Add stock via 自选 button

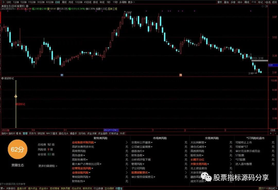point(268,2)
